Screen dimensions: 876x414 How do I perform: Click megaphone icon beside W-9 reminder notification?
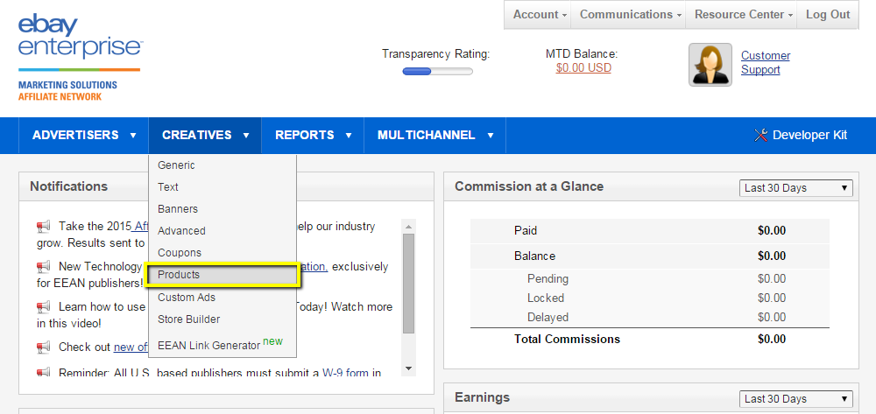(x=43, y=372)
